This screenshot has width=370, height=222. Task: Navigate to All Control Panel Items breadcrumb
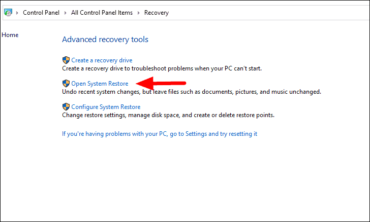102,13
